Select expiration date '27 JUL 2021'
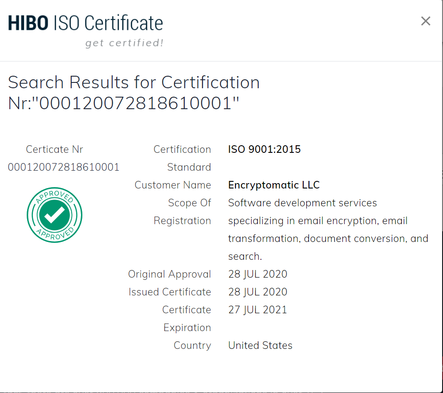Image resolution: width=443 pixels, height=393 pixels. [257, 310]
